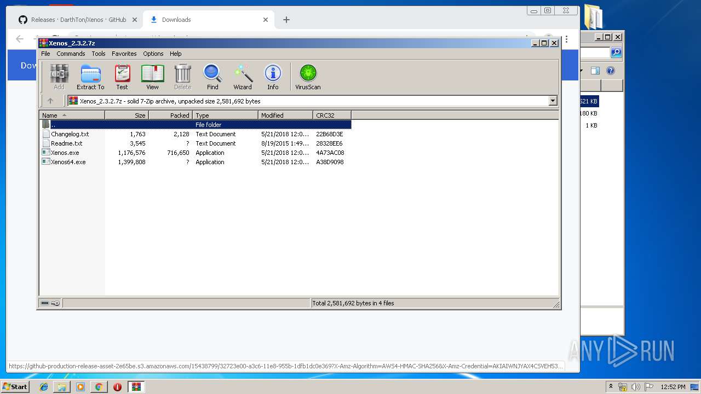This screenshot has width=701, height=394.
Task: Launch Internet Explorer from taskbar
Action: [x=44, y=387]
